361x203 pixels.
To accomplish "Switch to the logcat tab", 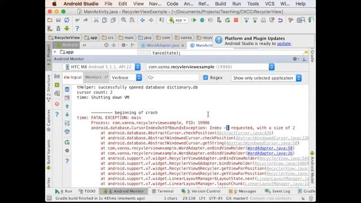I will pos(73,77).
